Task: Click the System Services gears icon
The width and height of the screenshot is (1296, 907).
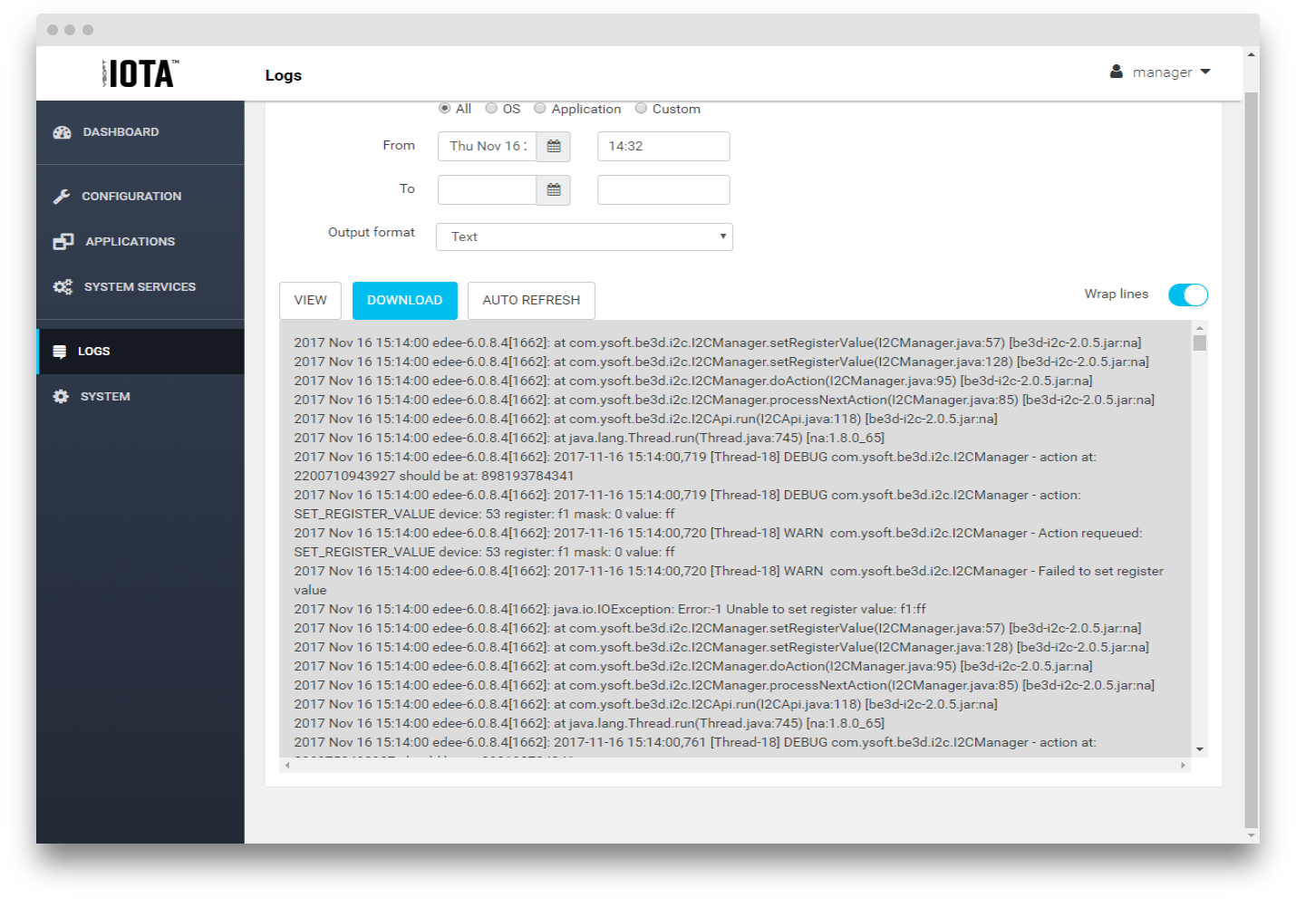Action: point(63,287)
